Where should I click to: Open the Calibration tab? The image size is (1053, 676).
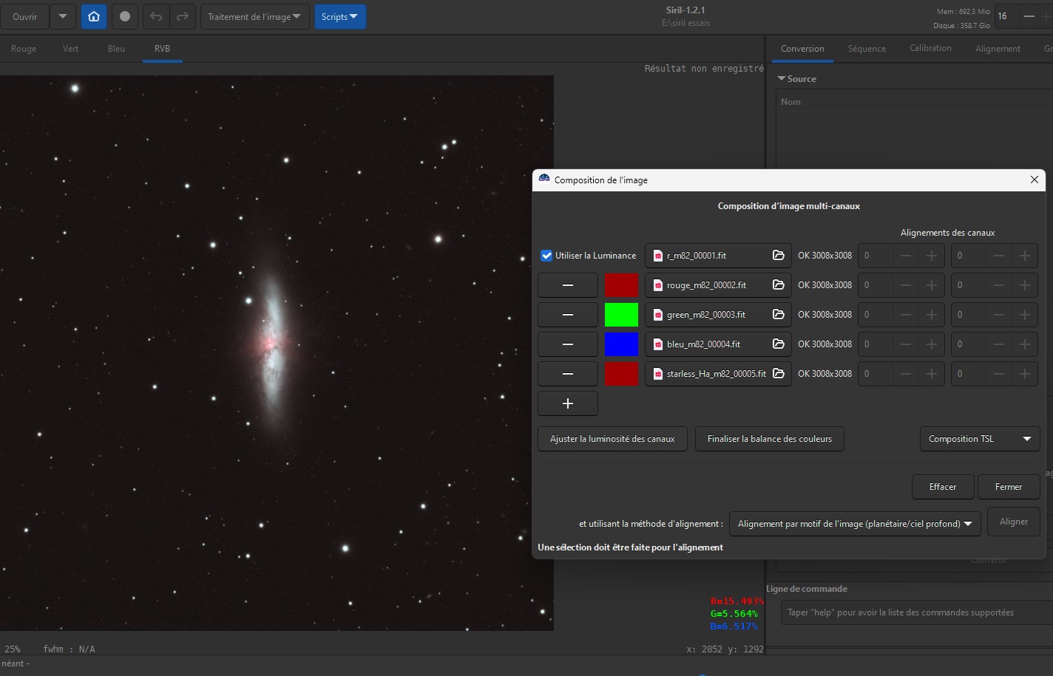pos(930,48)
